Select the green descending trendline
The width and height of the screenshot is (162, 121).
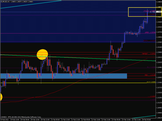pos(78,58)
